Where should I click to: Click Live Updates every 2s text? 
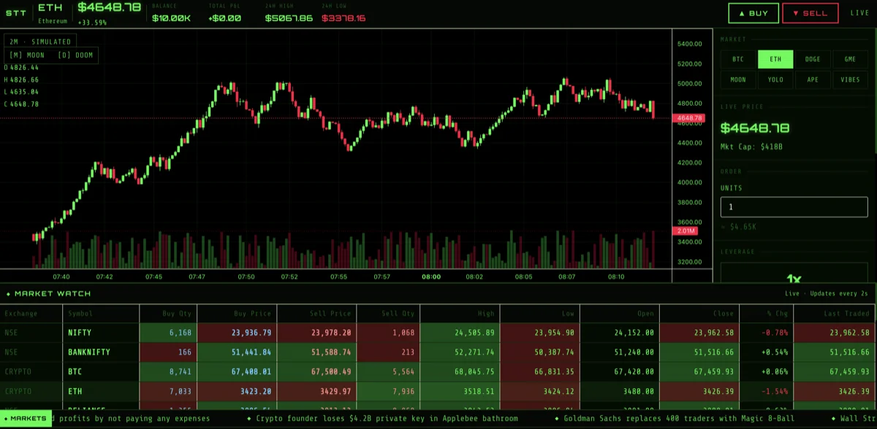[x=827, y=293]
